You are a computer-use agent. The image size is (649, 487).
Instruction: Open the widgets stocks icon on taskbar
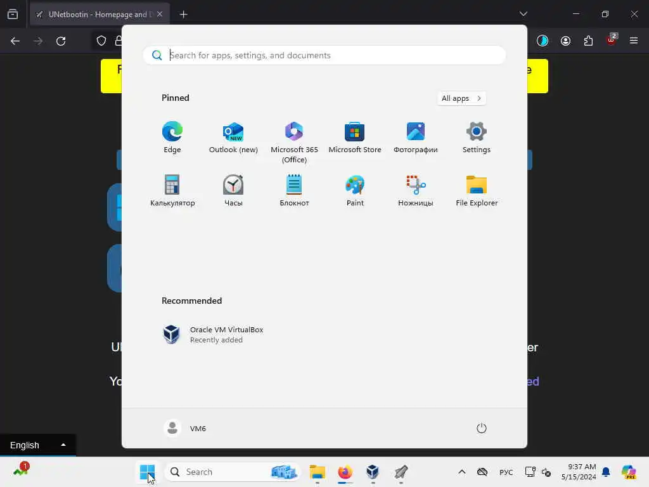point(21,470)
